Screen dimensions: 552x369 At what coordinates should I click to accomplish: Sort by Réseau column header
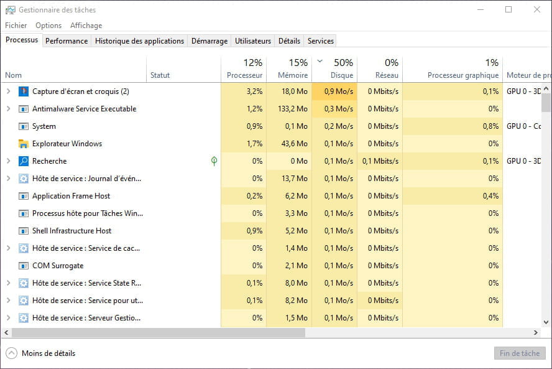pos(380,70)
